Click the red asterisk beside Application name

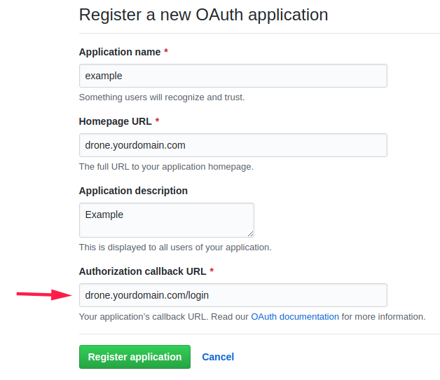166,53
